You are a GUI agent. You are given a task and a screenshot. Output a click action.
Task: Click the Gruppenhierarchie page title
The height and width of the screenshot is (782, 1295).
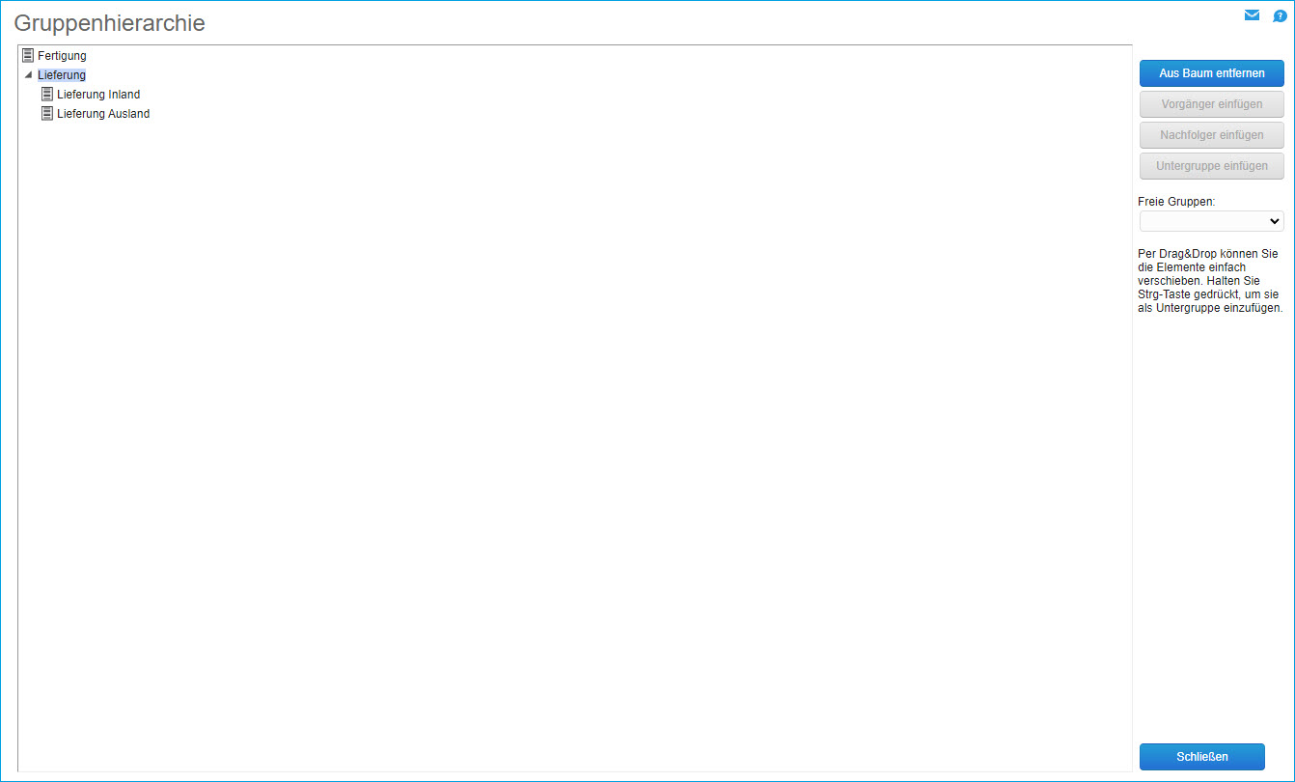109,23
